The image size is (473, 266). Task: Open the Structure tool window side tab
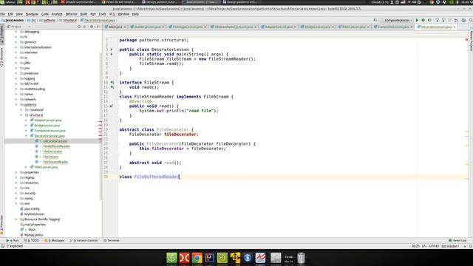(x=1, y=57)
